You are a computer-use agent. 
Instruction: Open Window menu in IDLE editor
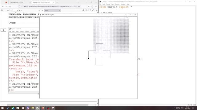click(x=123, y=4)
